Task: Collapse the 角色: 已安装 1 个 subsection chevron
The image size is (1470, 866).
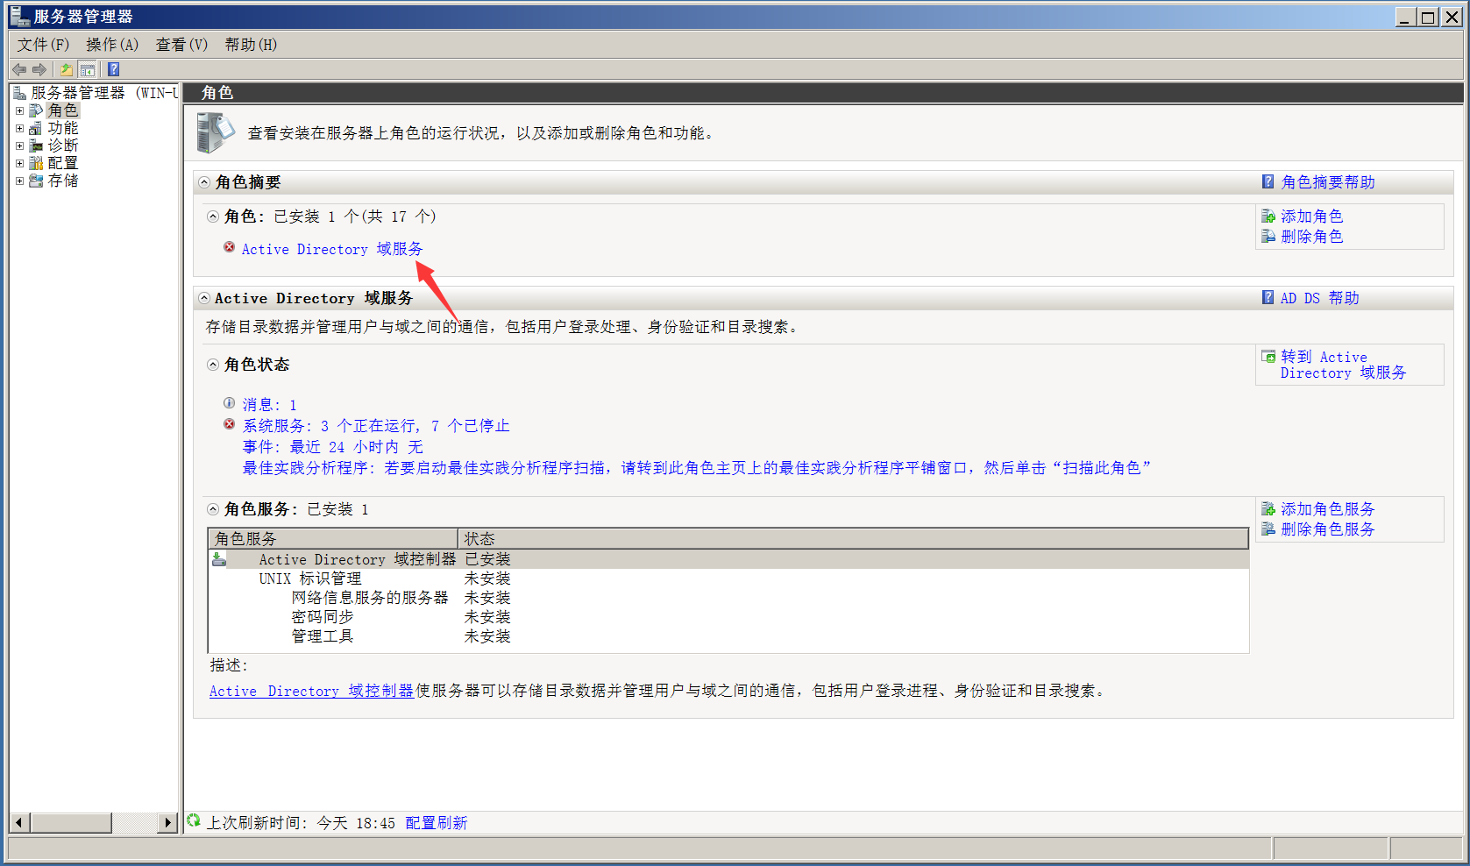Action: (x=213, y=216)
